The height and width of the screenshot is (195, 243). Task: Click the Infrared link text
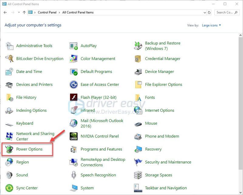87,110
